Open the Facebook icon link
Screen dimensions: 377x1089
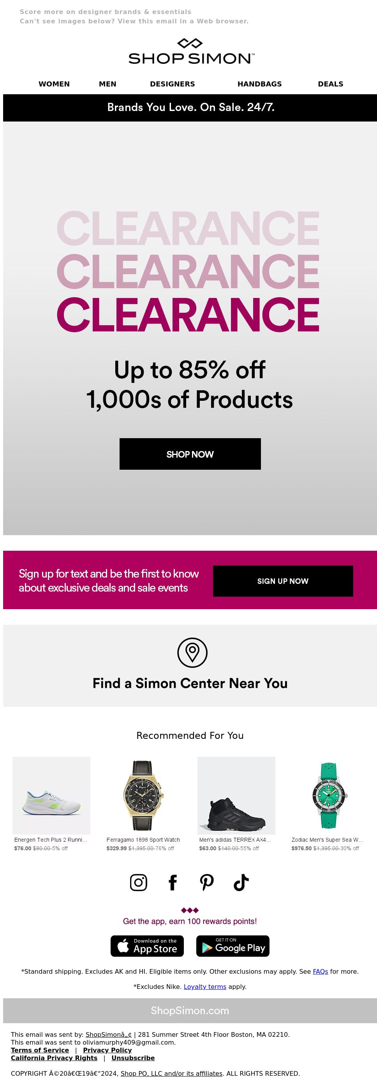point(173,882)
